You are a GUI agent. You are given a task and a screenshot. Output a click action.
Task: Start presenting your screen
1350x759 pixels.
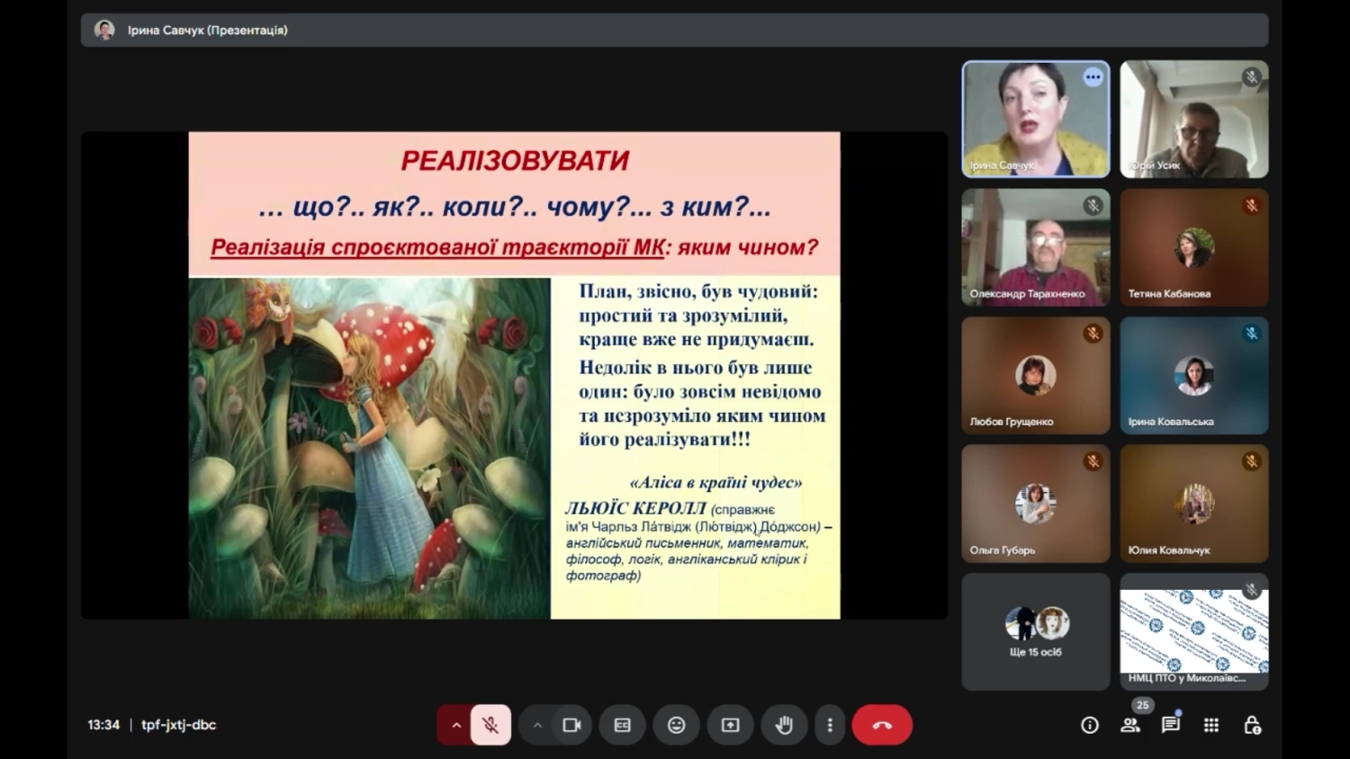coord(731,725)
